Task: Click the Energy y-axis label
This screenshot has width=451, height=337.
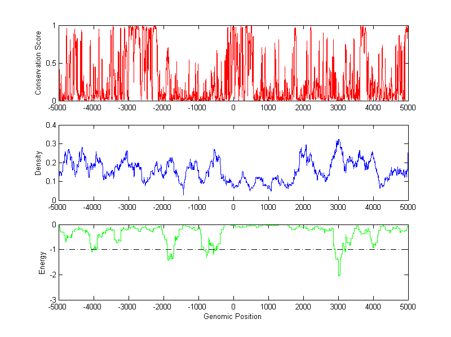Action: [x=41, y=262]
